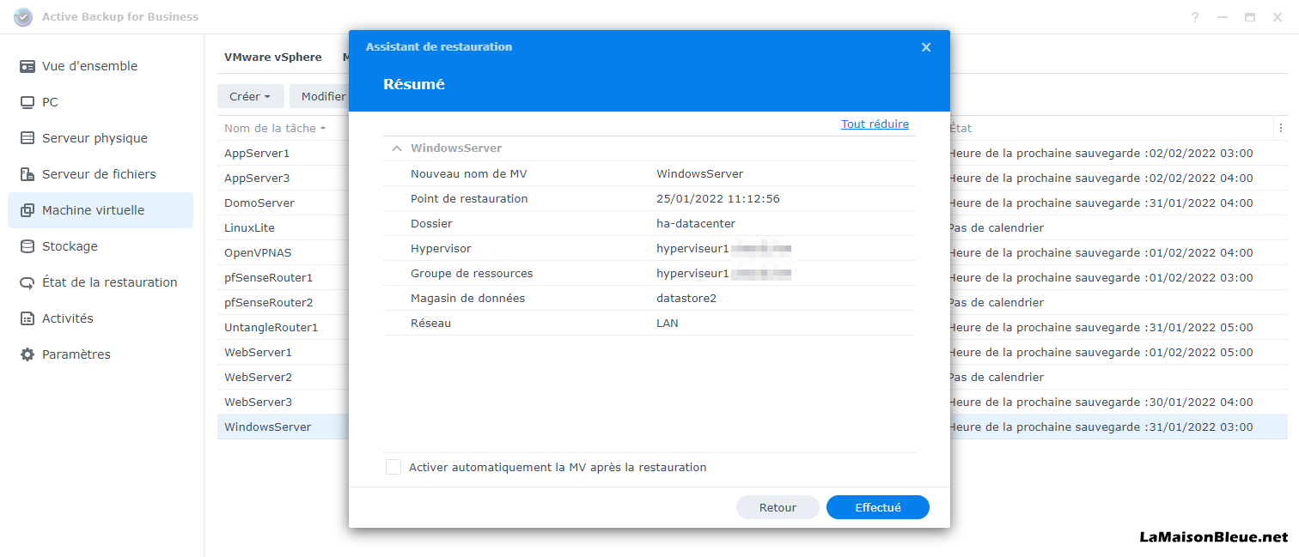Click the ha-datacenter folder value
1299x557 pixels.
click(696, 223)
